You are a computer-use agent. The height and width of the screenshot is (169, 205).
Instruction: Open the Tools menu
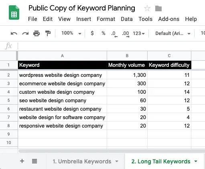click(x=146, y=19)
